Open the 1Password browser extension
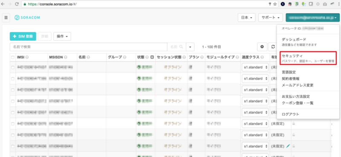Viewport: 341px width, 157px height. (x=283, y=4)
